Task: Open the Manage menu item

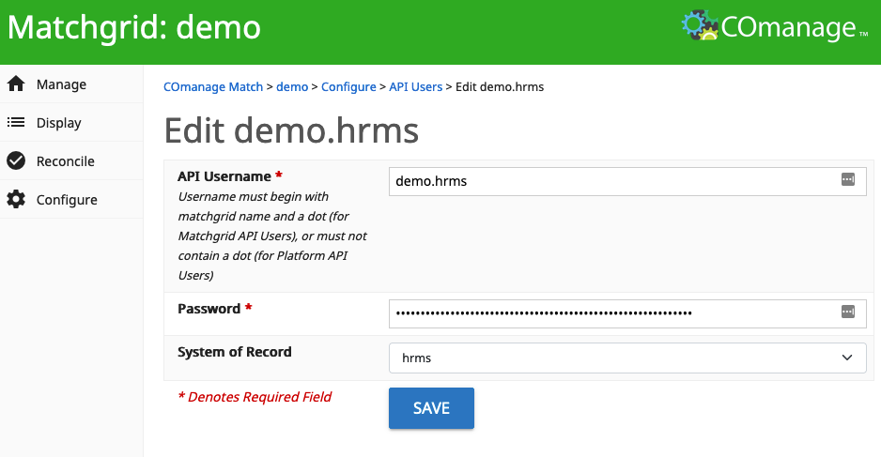Action: click(71, 84)
